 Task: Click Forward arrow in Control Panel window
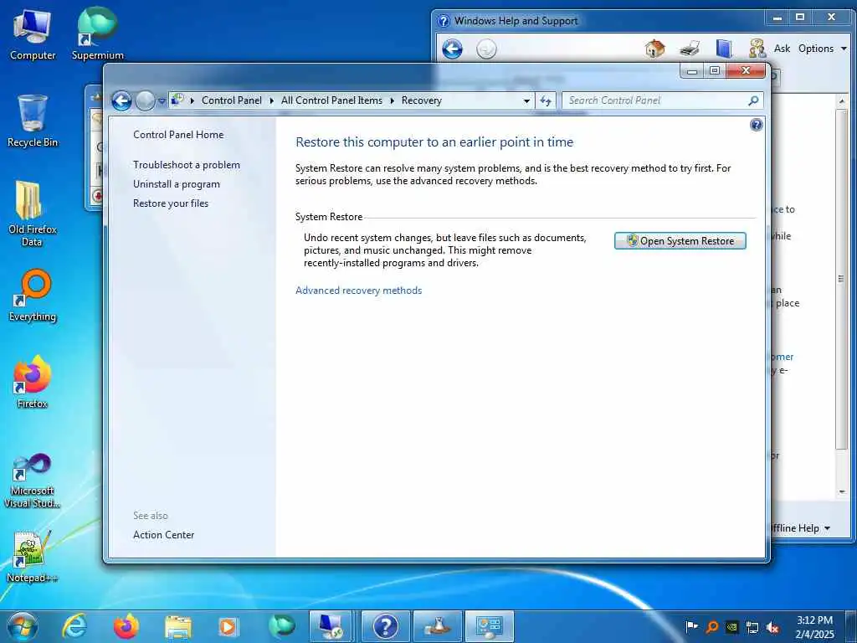(145, 100)
